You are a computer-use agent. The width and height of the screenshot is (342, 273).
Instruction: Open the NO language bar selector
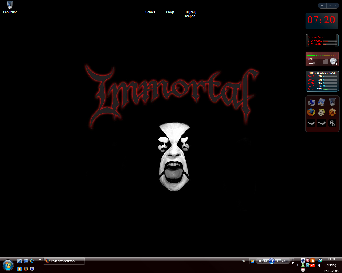244,261
